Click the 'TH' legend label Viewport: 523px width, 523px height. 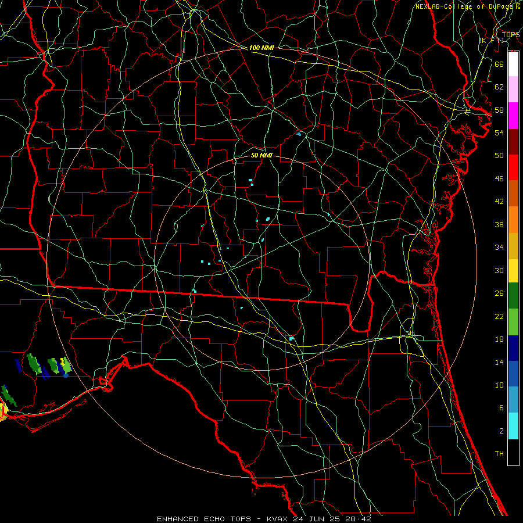tap(499, 454)
